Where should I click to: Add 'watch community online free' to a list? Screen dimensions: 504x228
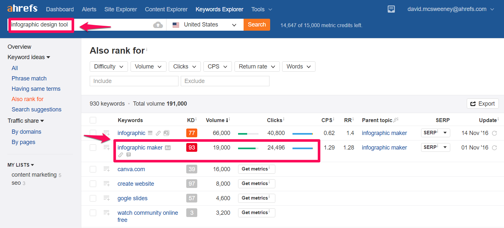[x=107, y=212]
